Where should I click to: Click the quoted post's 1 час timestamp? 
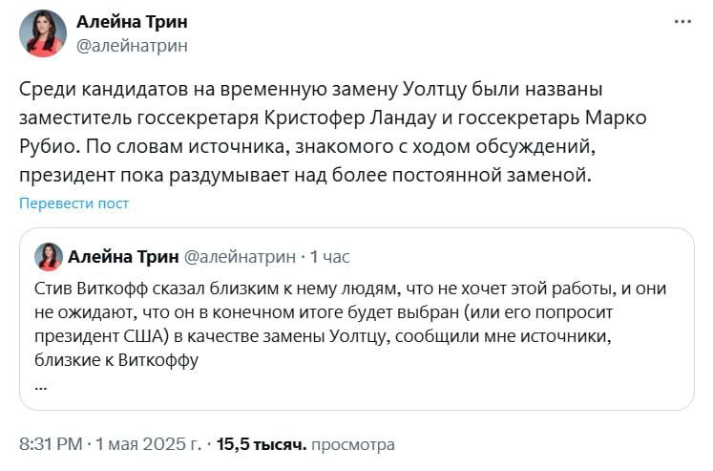331,256
